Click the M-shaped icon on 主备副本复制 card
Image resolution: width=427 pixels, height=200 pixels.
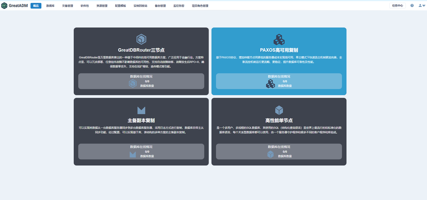(141, 110)
